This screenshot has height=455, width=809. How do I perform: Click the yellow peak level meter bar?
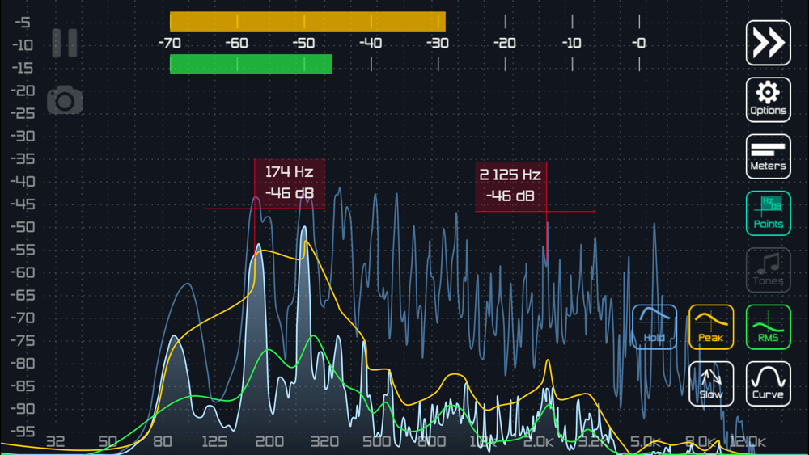tap(307, 22)
